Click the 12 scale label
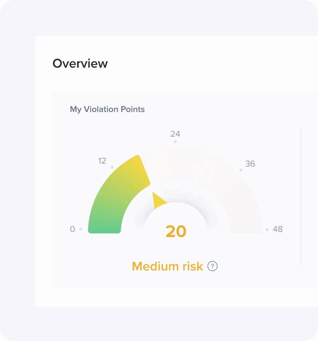 [x=102, y=161]
